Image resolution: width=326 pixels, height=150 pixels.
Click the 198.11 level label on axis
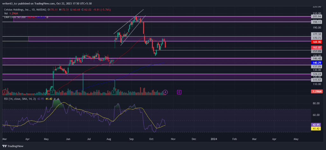point(317,22)
